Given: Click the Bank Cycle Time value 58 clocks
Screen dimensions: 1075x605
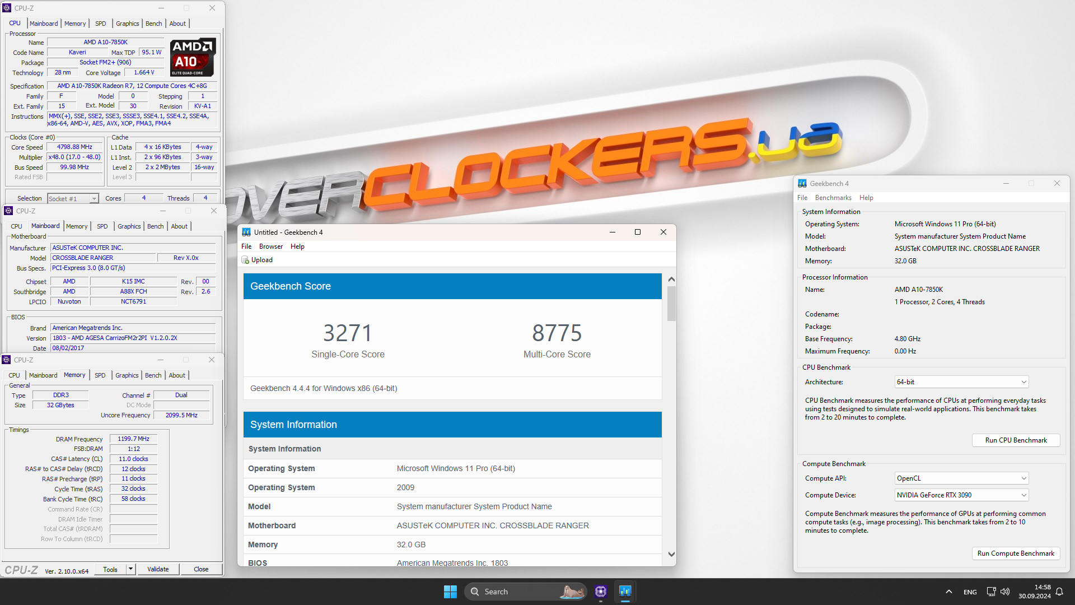Looking at the screenshot, I should (133, 499).
